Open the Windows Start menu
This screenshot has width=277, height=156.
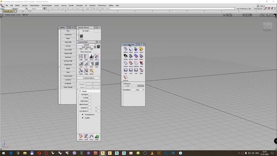click(x=3, y=153)
